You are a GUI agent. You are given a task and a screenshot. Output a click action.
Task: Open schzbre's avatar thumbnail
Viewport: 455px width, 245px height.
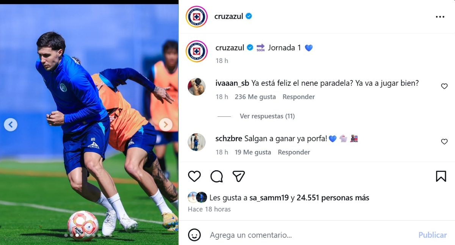(x=196, y=142)
